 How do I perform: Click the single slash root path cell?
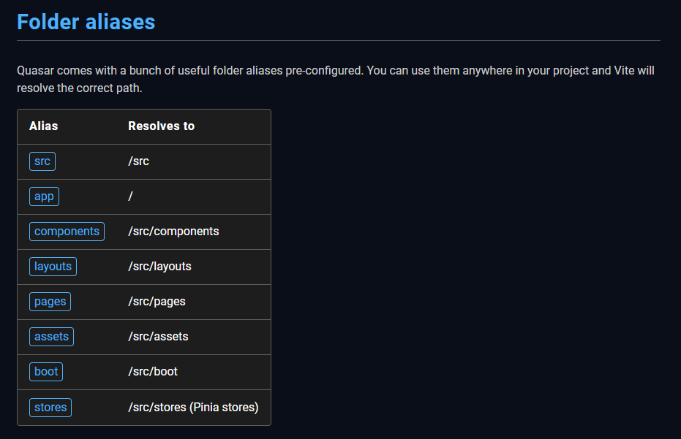130,196
